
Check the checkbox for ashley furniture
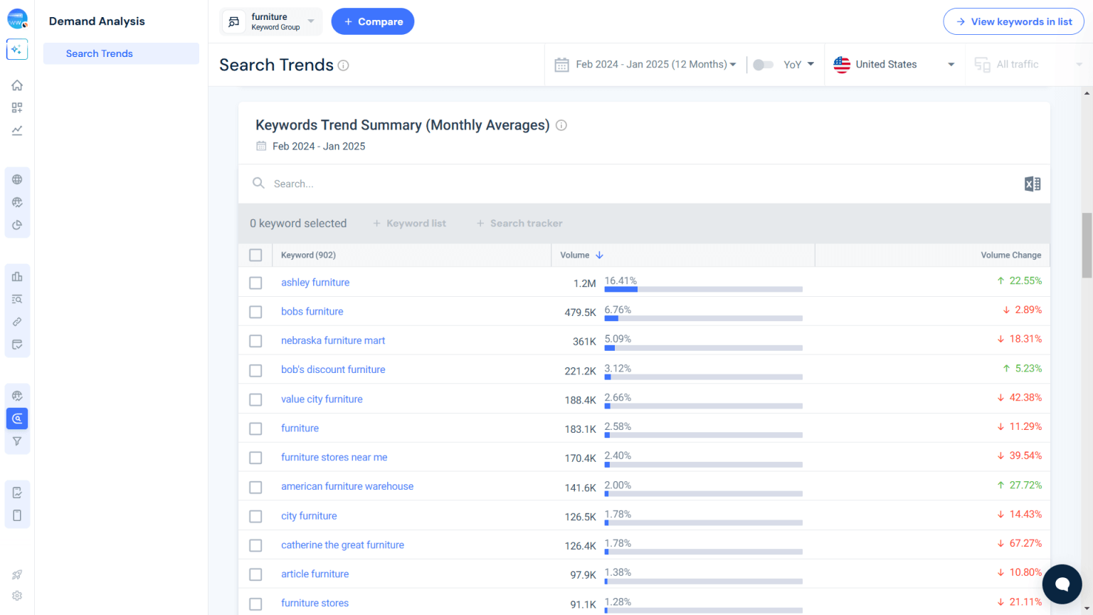coord(255,283)
